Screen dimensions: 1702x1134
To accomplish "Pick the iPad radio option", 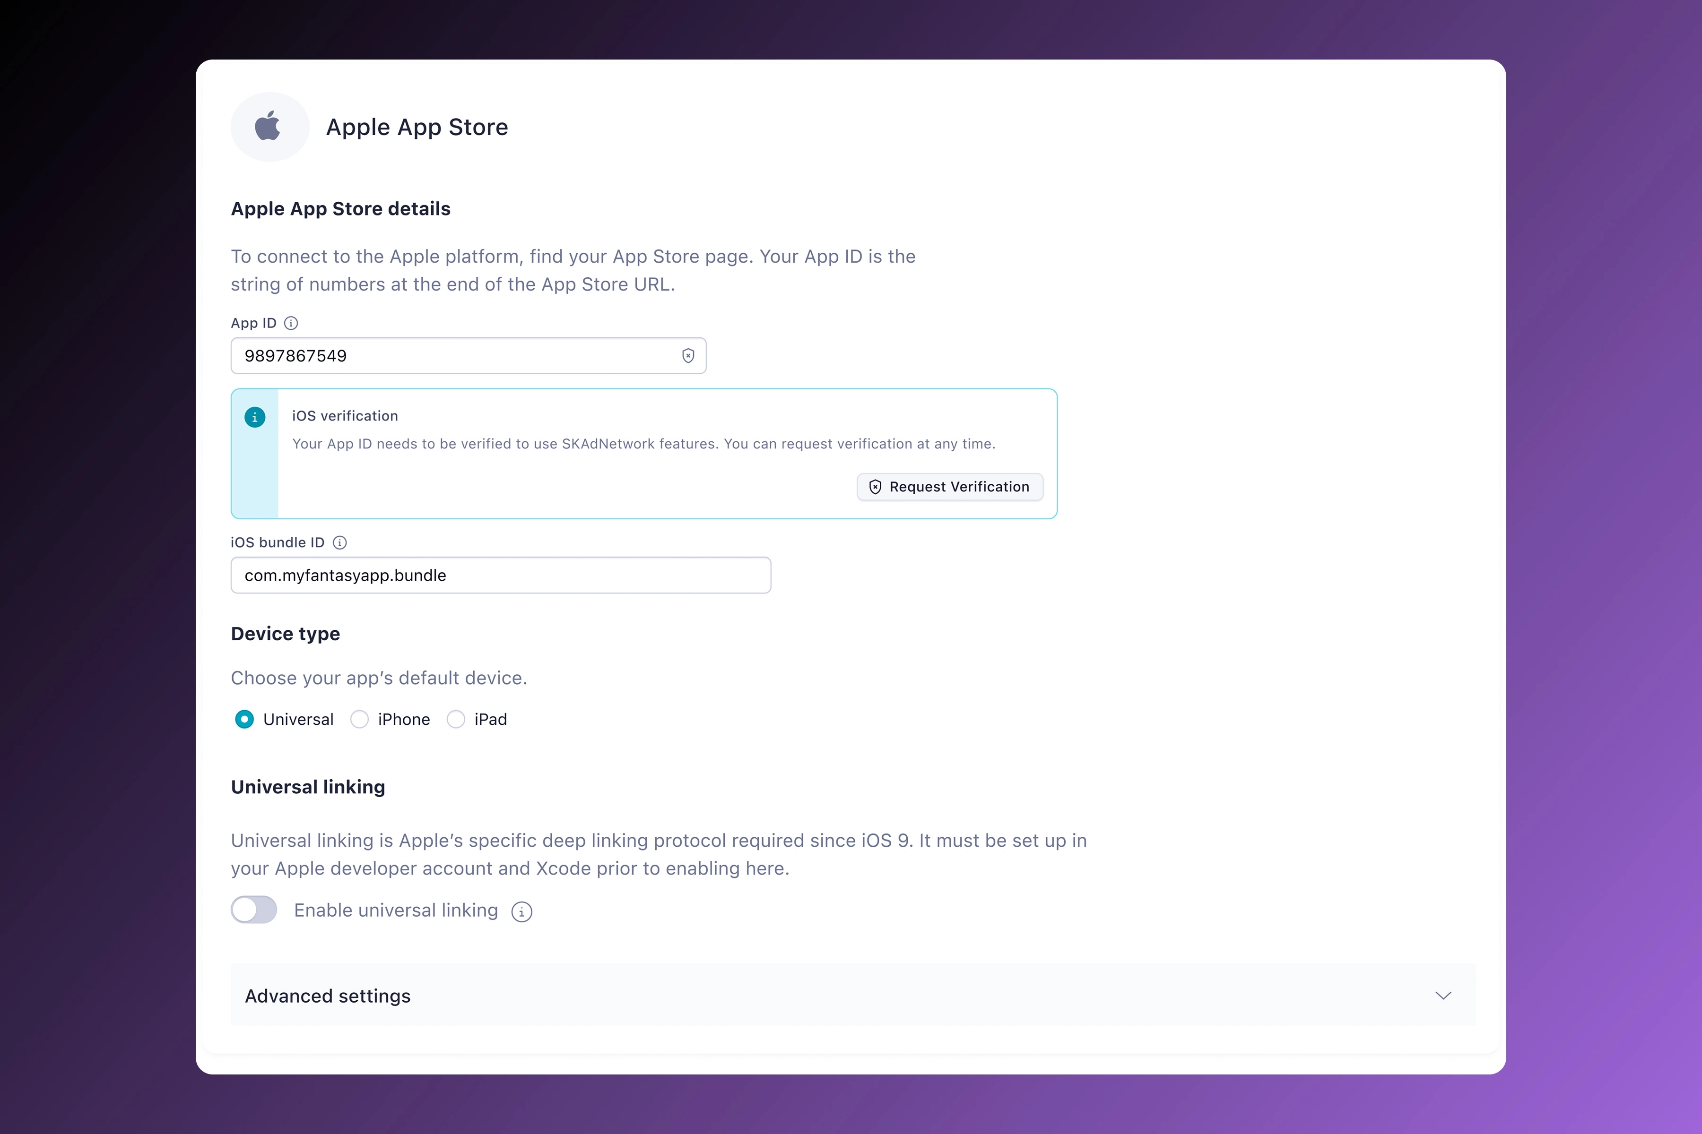I will coord(456,719).
